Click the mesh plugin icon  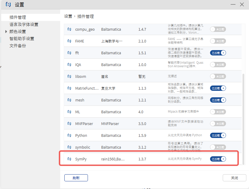point(69,100)
